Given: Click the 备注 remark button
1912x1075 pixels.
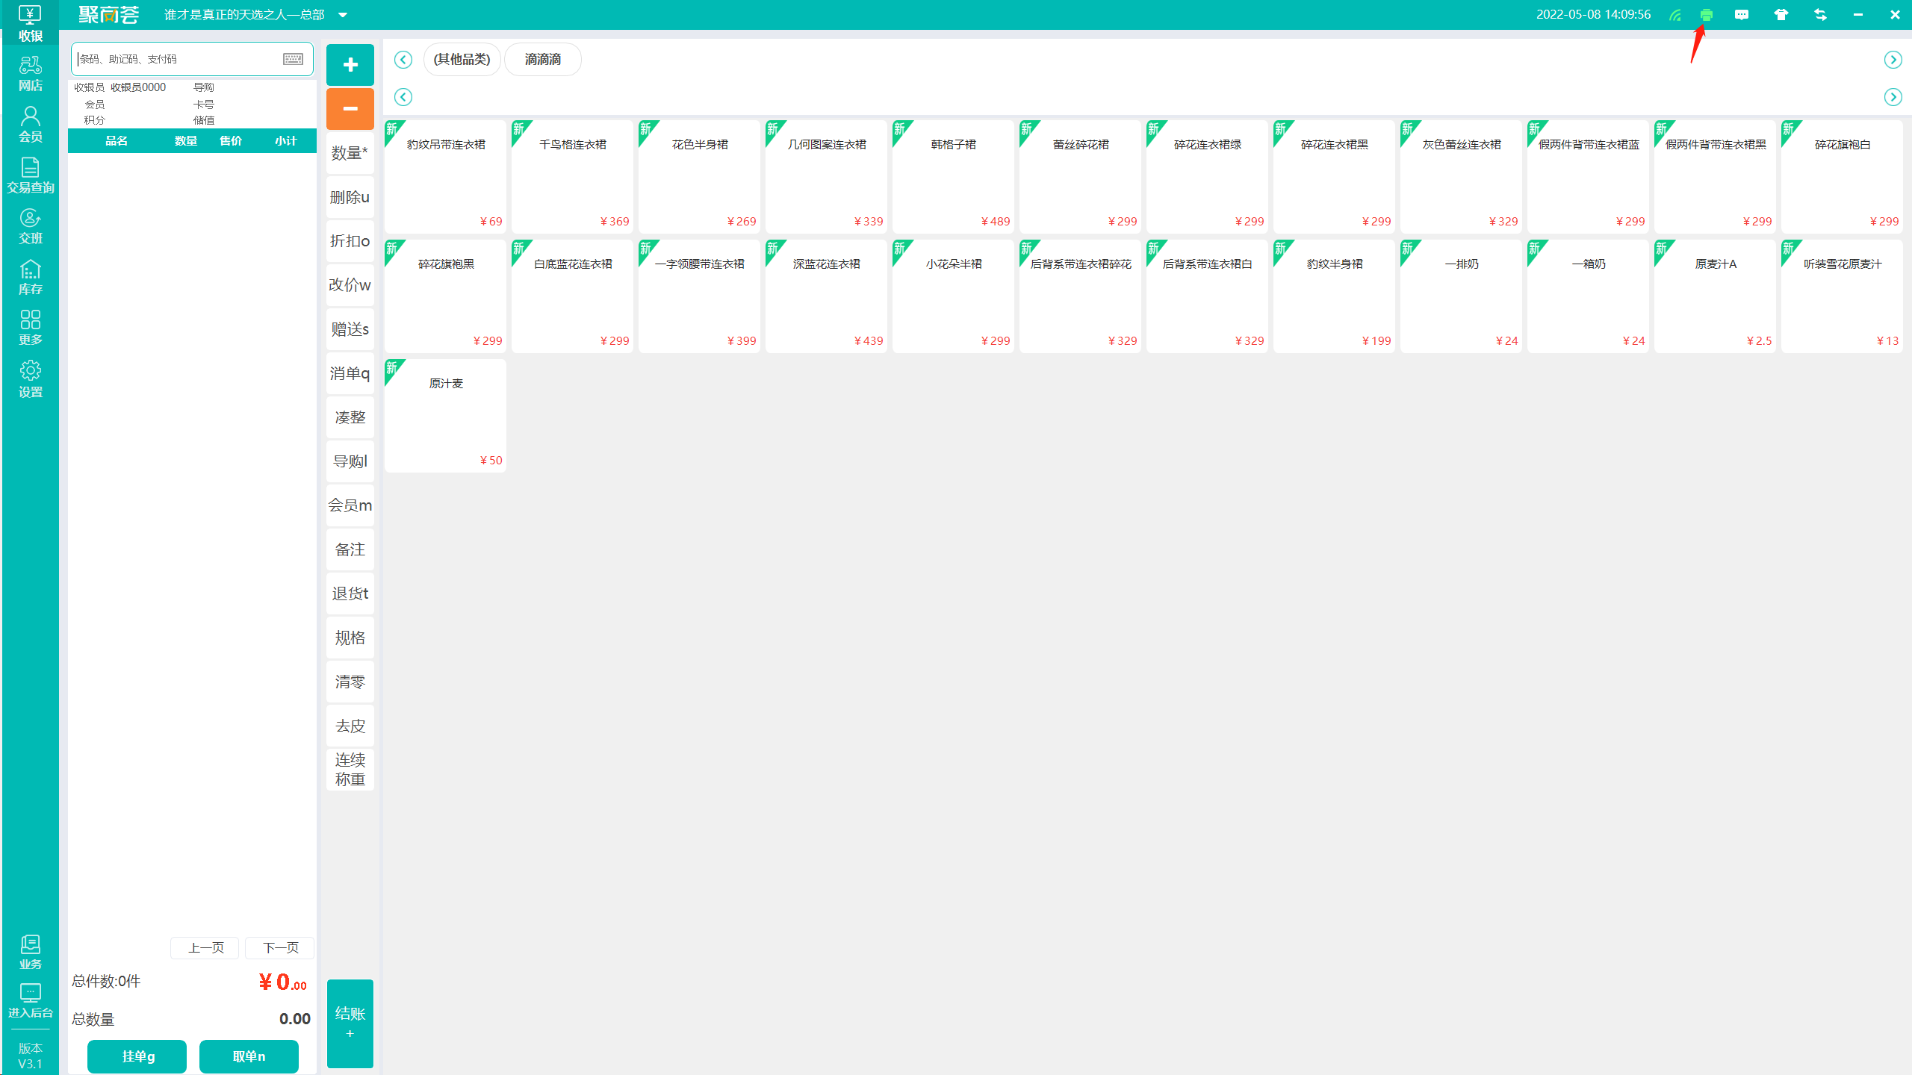Looking at the screenshot, I should click(350, 549).
